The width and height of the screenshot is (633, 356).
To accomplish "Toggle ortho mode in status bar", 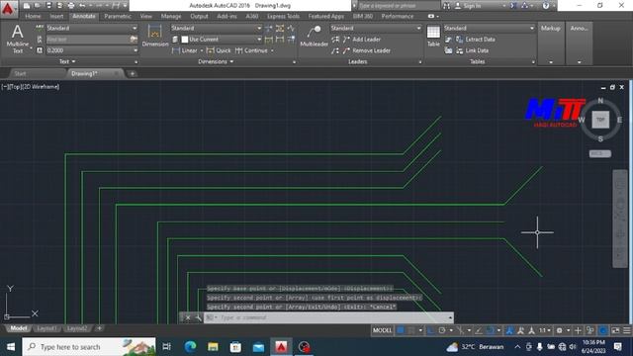I will click(431, 330).
